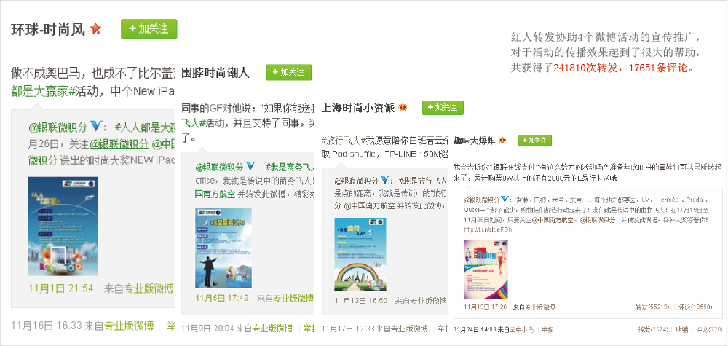Click @银联微积分 heading 上海时尚小资派's quoted post
Image resolution: width=728 pixels, height=346 pixels.
coord(356,180)
